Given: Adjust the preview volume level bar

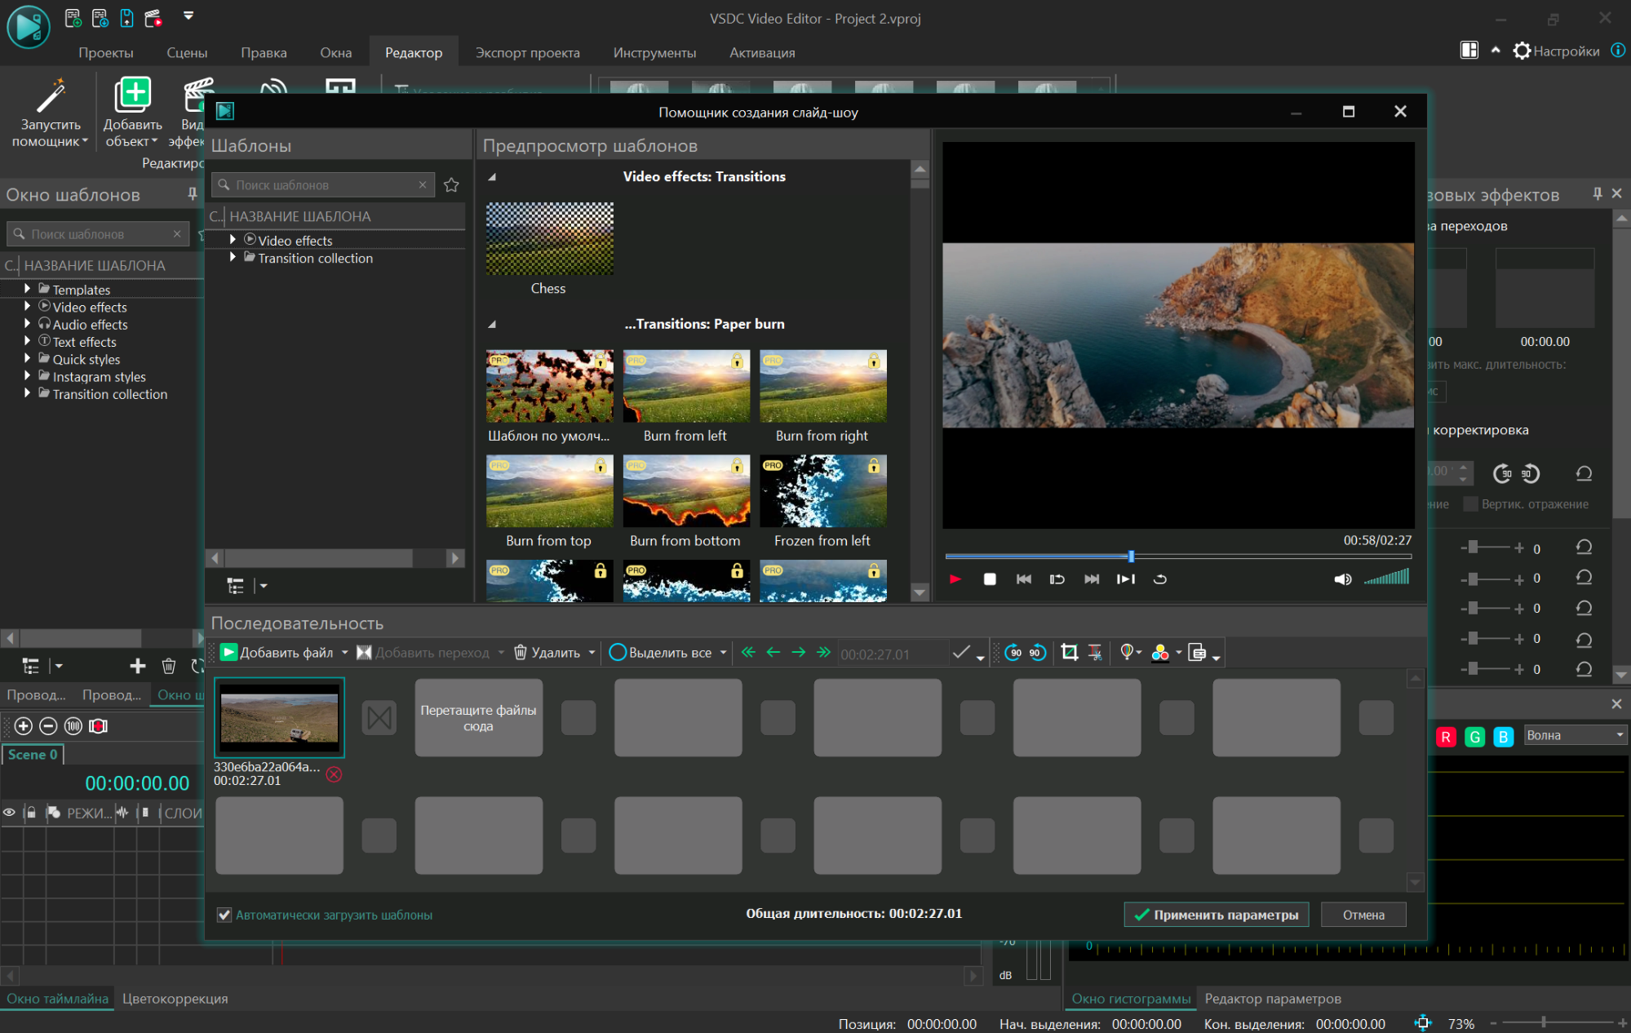Looking at the screenshot, I should (x=1387, y=578).
